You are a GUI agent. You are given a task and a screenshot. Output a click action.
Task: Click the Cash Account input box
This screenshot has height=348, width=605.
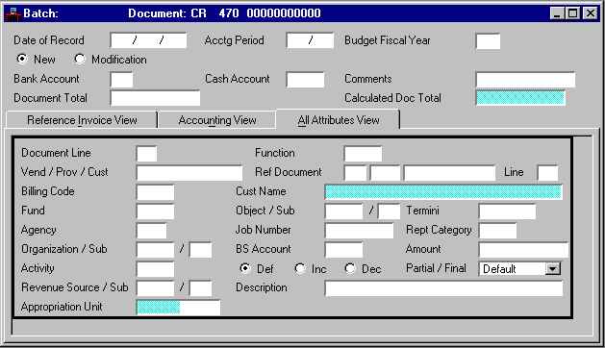tap(305, 80)
